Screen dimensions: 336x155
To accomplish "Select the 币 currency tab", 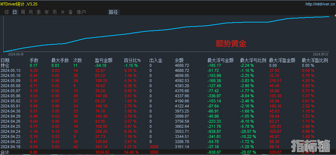I will [x=54, y=12].
